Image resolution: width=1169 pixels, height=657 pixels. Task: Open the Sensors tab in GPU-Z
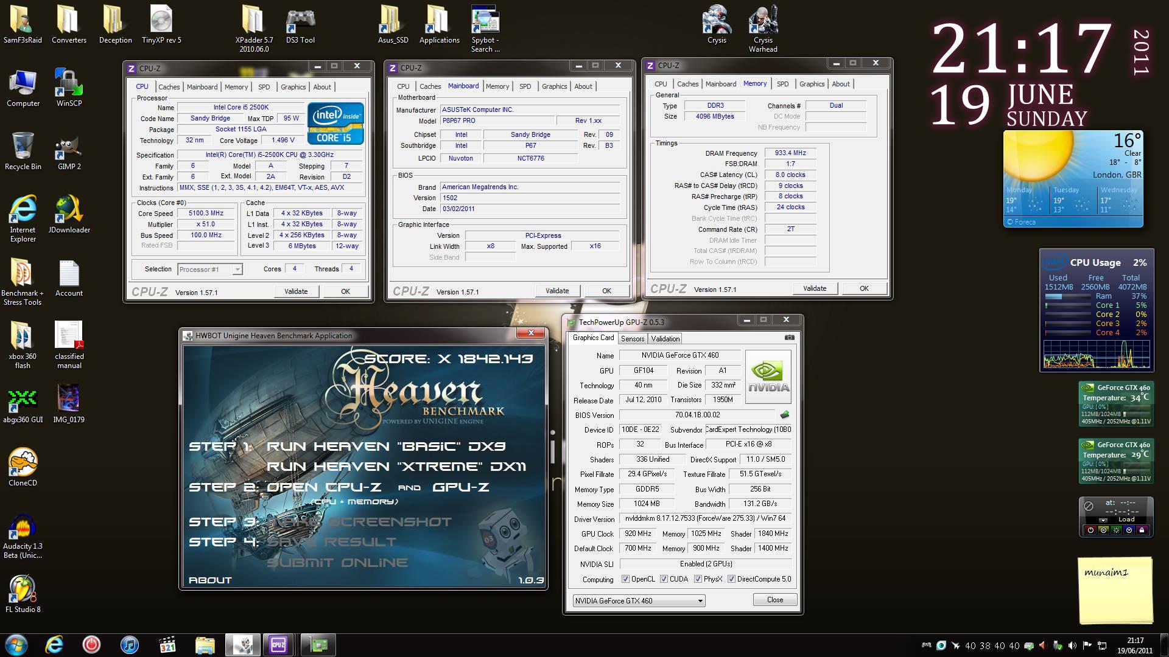click(x=632, y=339)
